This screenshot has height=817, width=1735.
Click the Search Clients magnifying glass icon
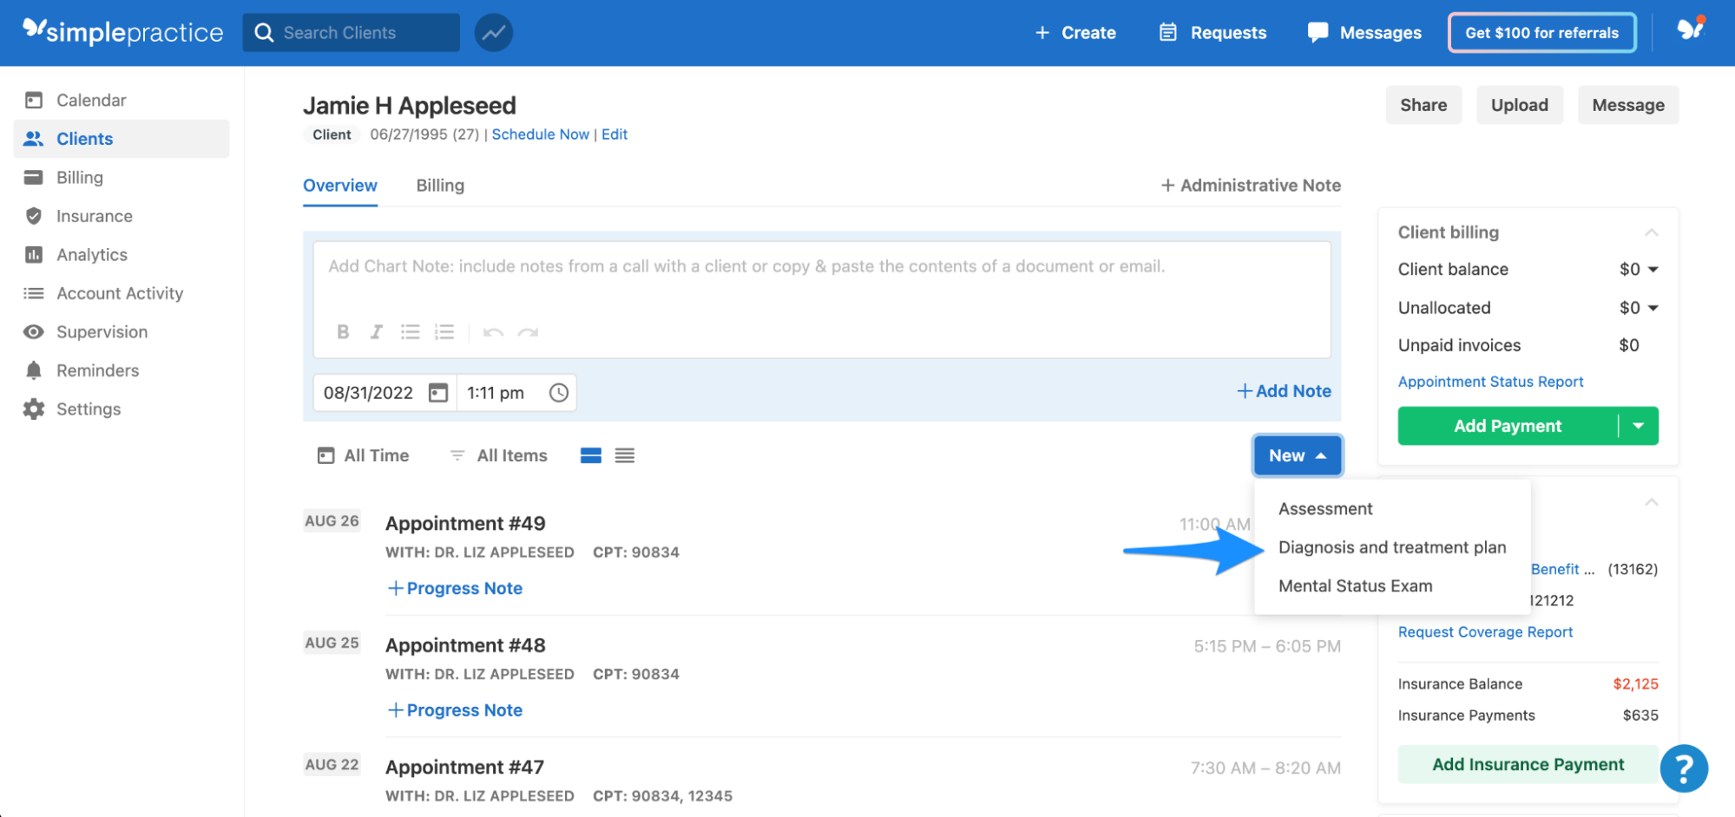[x=265, y=32]
